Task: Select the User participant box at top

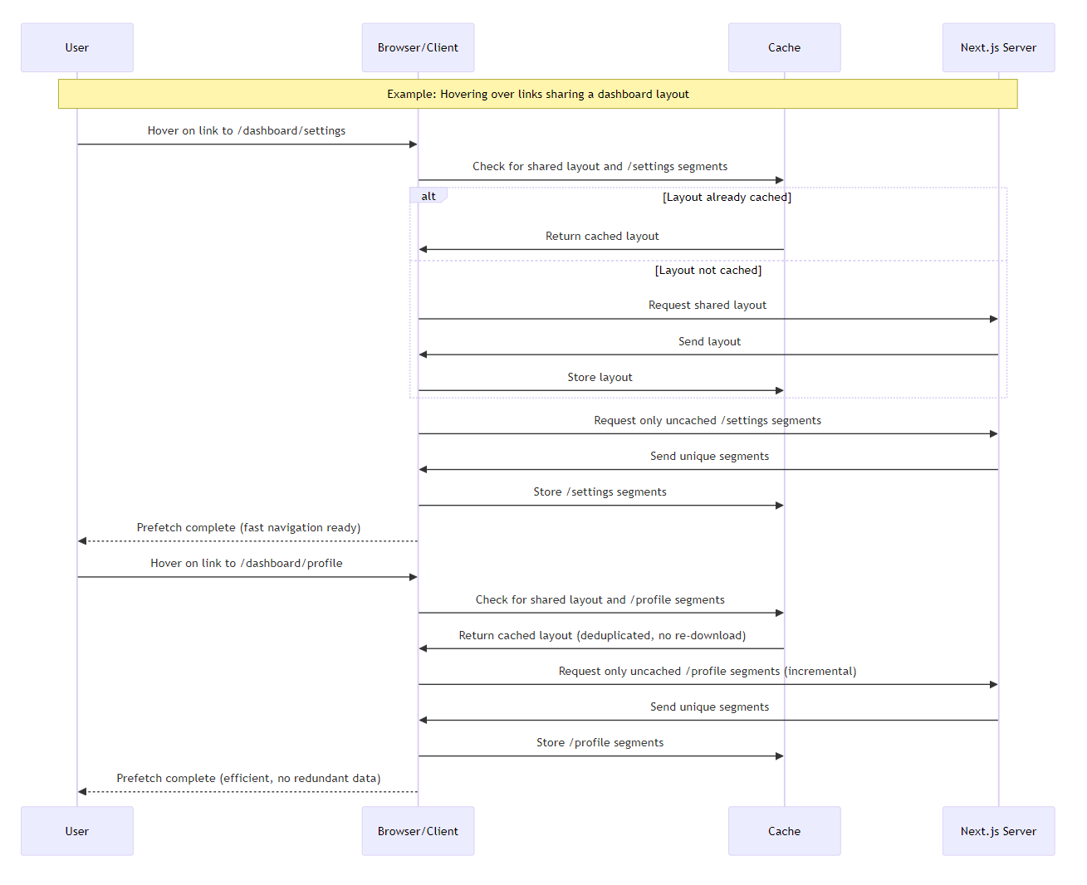Action: pyautogui.click(x=76, y=47)
